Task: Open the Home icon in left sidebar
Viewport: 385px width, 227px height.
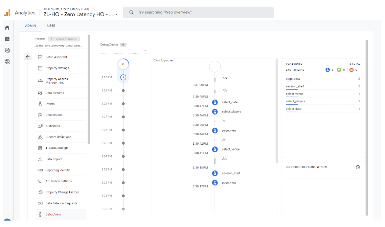Action: pyautogui.click(x=7, y=27)
